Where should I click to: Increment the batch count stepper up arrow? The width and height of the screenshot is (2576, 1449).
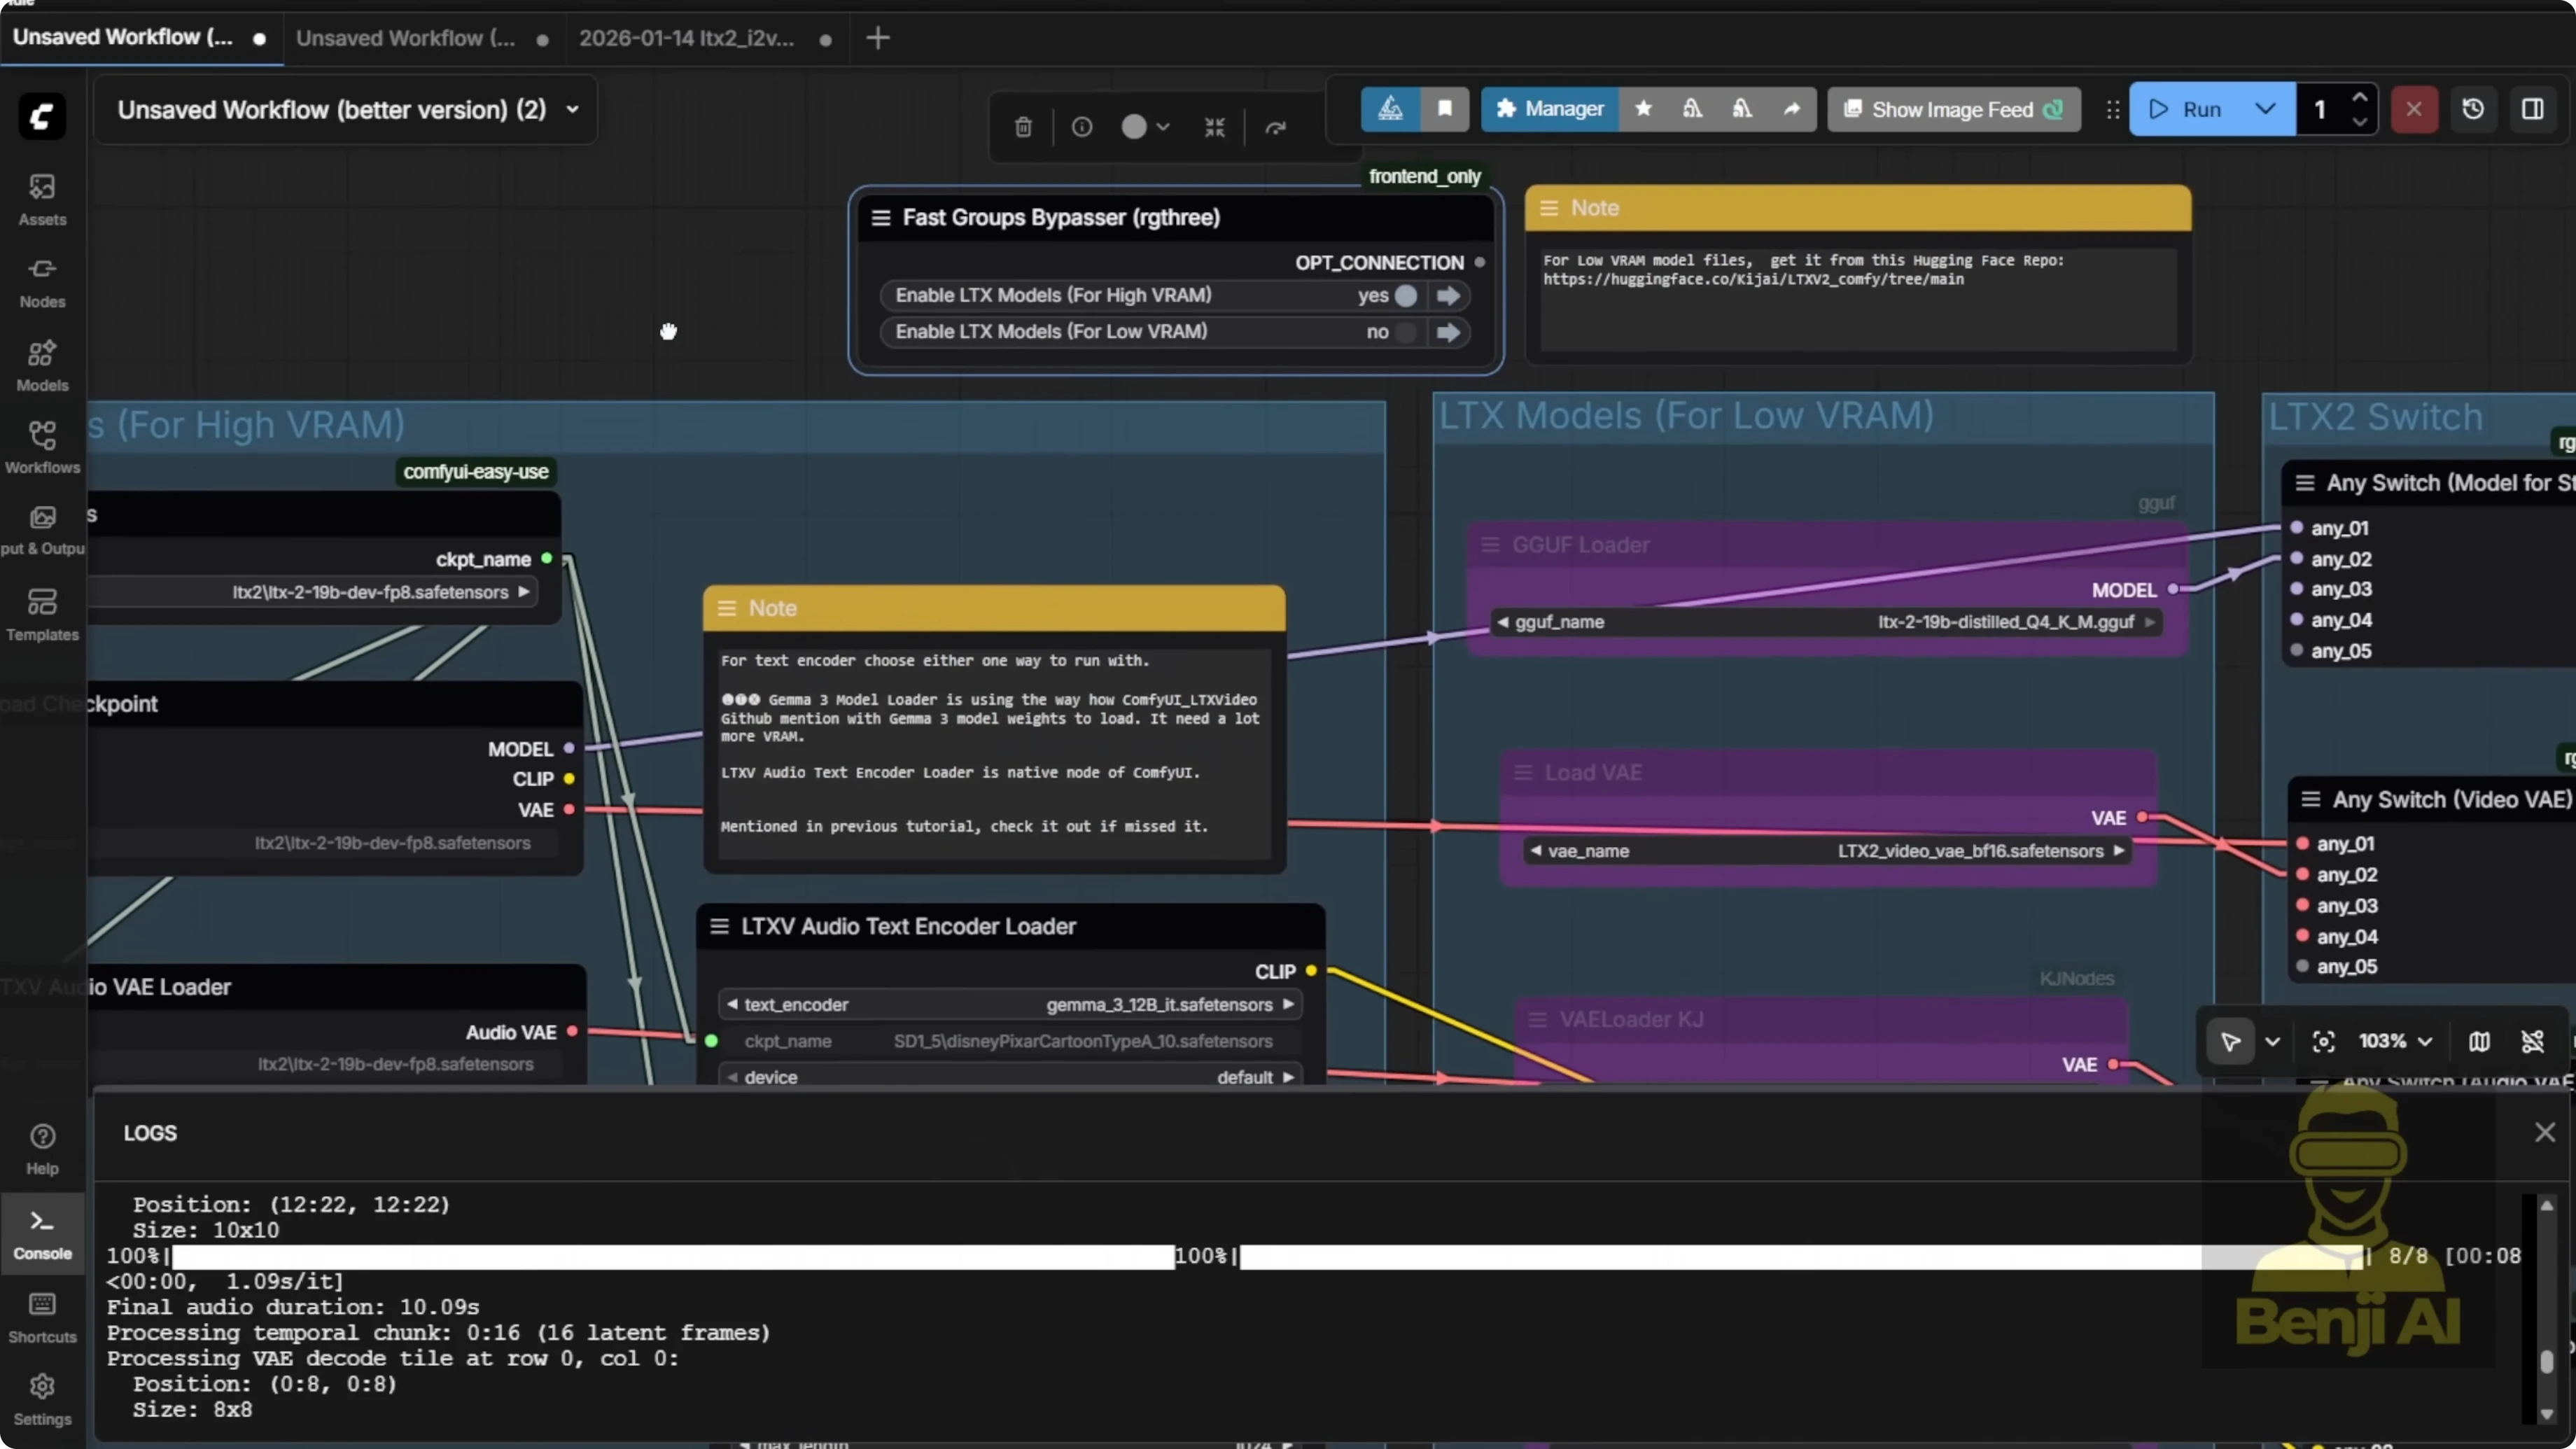(2360, 98)
